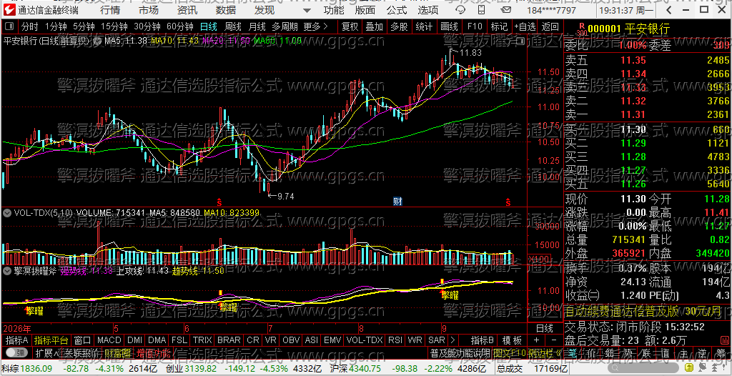Select the 月线 period tab
The height and width of the screenshot is (376, 732).
click(x=257, y=26)
